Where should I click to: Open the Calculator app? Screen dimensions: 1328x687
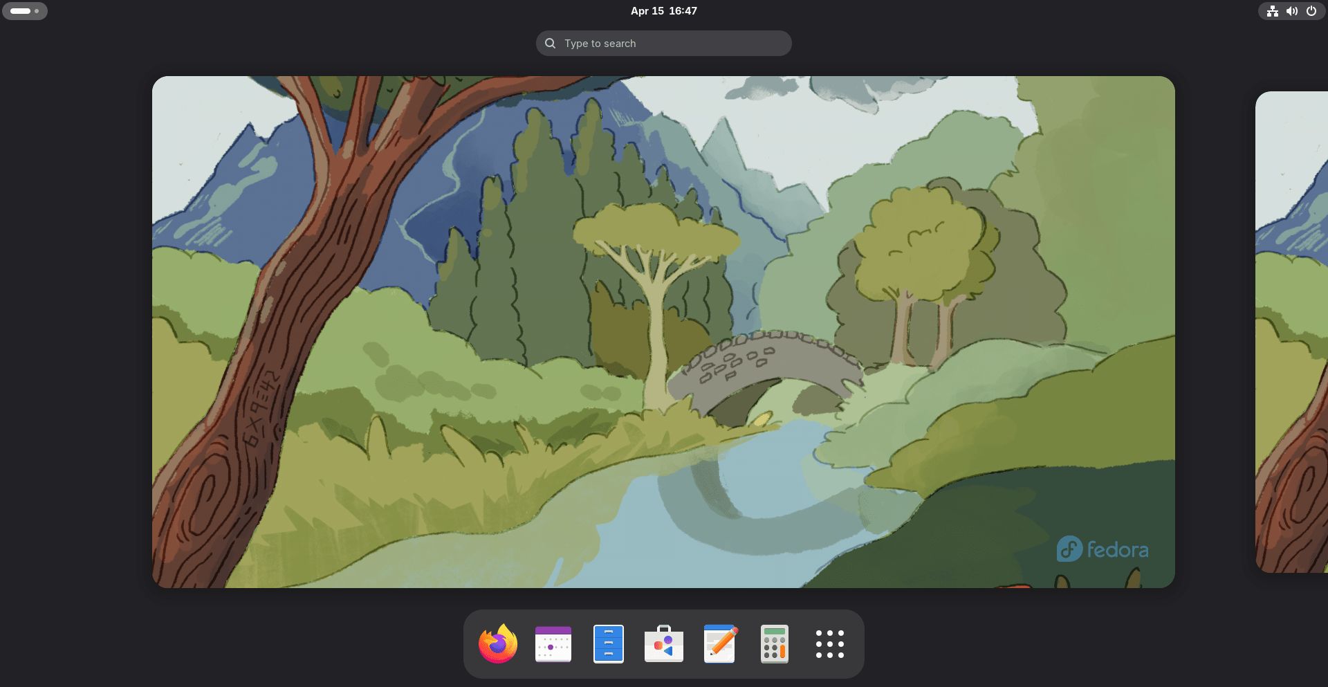[x=775, y=643]
